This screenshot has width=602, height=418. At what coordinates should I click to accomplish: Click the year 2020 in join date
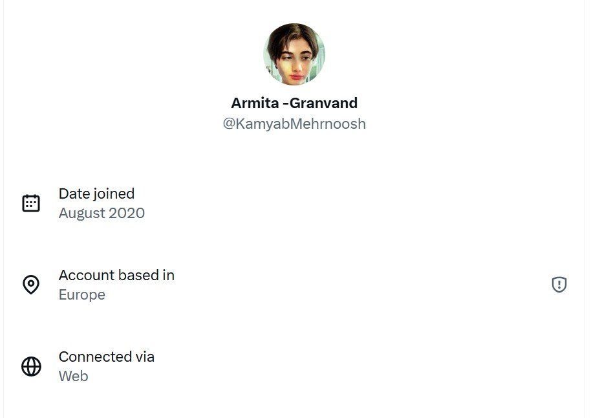click(127, 213)
